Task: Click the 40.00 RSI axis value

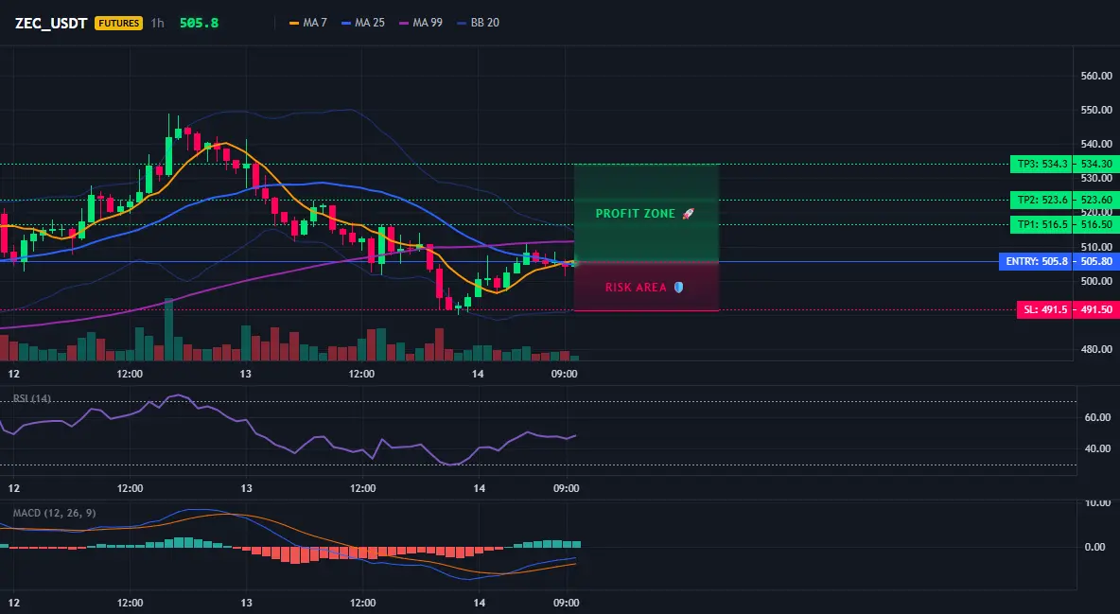Action: 1097,448
